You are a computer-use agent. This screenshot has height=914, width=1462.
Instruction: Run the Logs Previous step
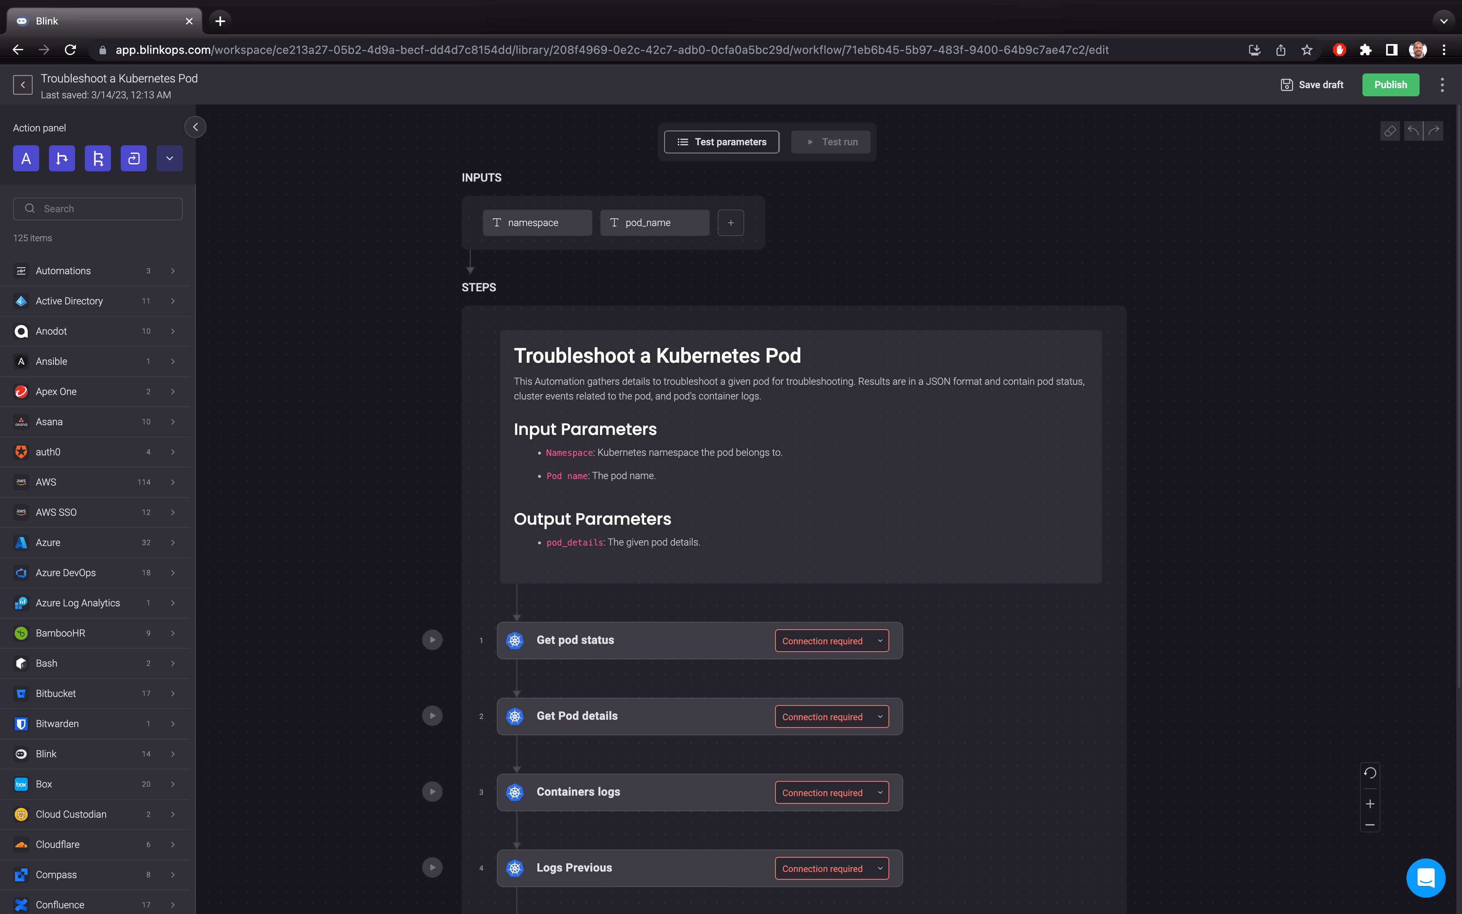point(432,867)
